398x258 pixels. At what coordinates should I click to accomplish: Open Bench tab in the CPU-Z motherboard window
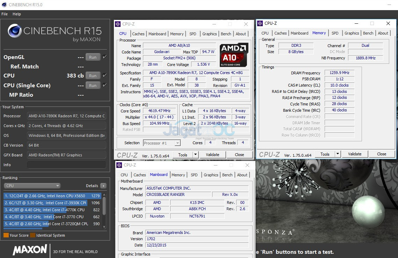227,175
